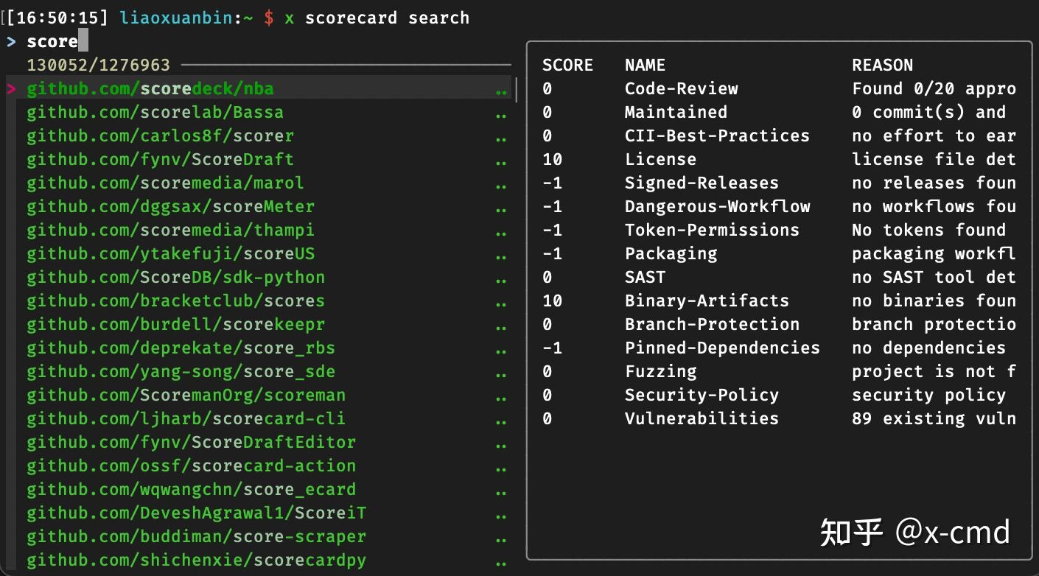
Task: Click the '..' icon beside DeveshAgrawal1/ScoreiT
Action: pyautogui.click(x=502, y=514)
